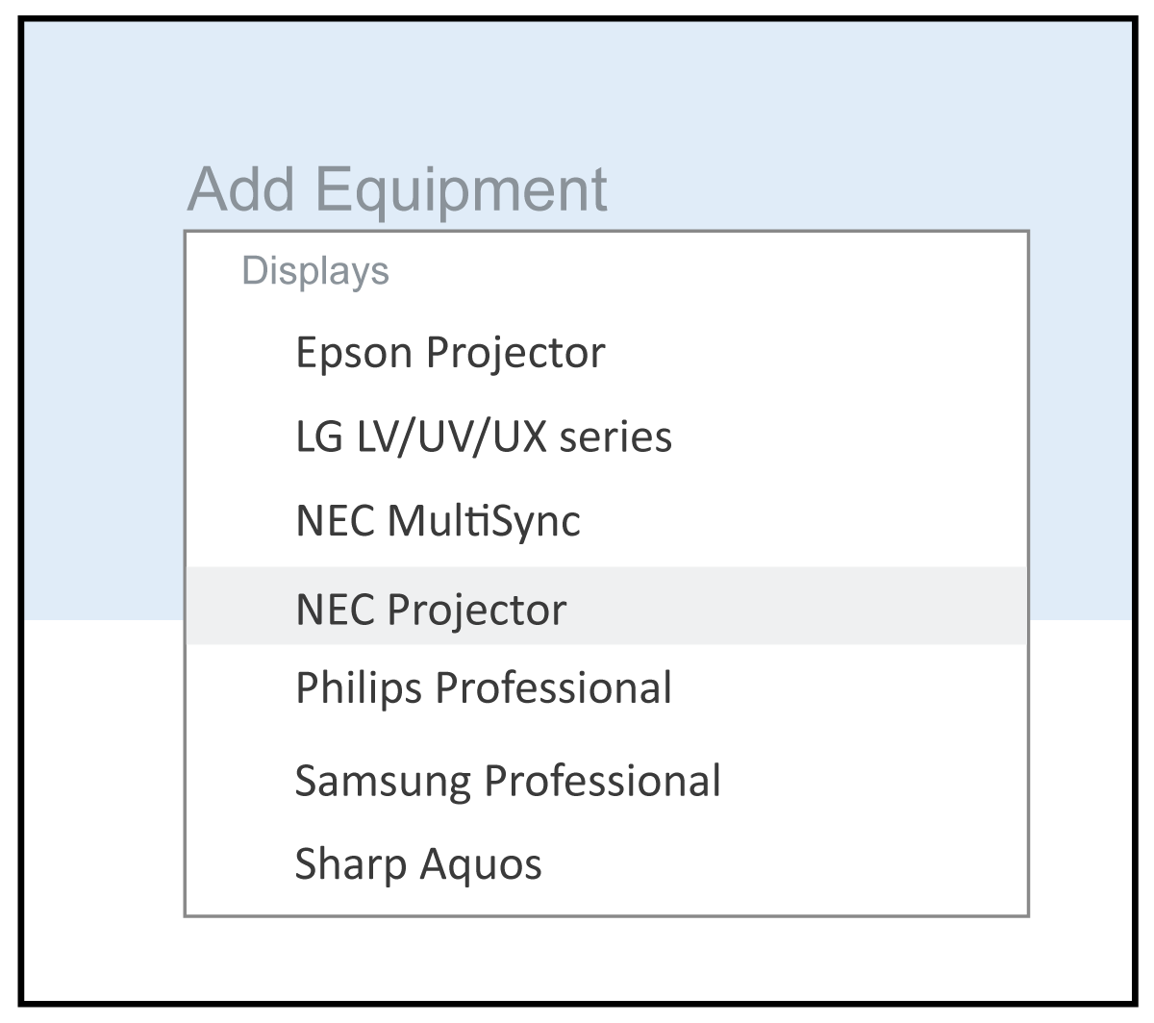Click the Displays category header
Viewport: 1154px width, 1023px height.
(x=315, y=271)
